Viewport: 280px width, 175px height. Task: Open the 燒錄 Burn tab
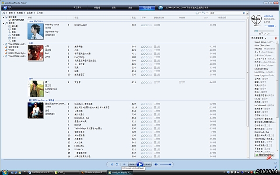130,7
